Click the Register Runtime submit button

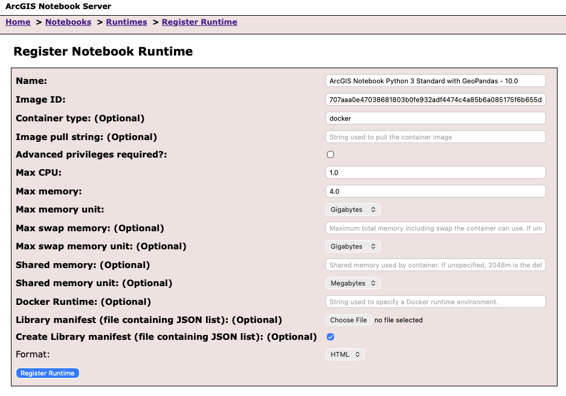coord(47,372)
